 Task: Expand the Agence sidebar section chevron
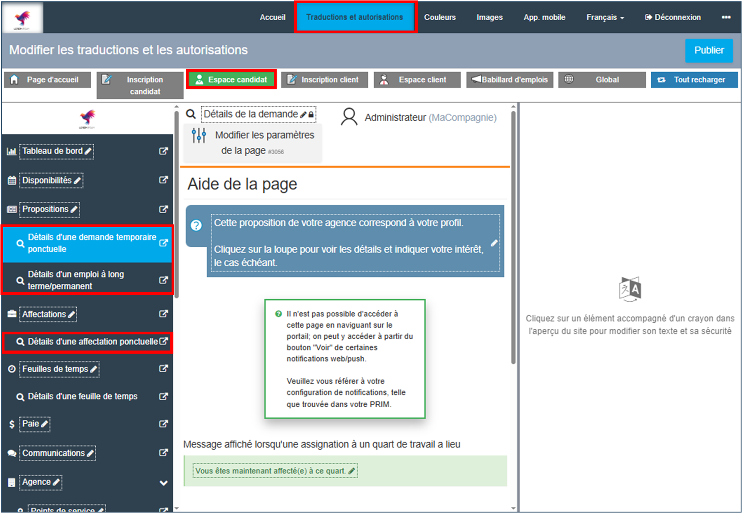pos(163,483)
